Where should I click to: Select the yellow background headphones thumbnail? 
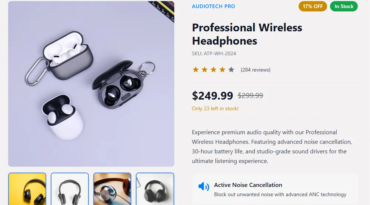[27, 189]
